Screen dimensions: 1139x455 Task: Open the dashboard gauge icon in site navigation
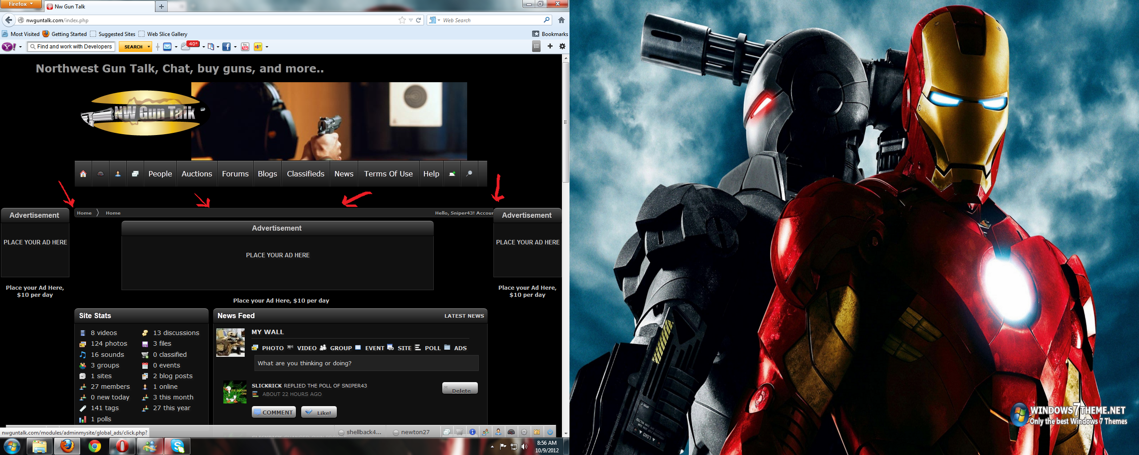point(101,174)
